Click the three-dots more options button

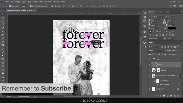tap(87, 6)
